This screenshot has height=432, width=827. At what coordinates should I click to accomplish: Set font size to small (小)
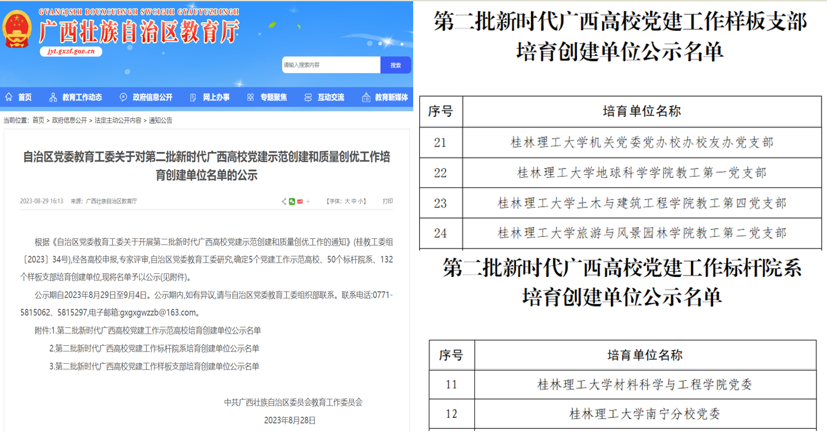[x=361, y=201]
